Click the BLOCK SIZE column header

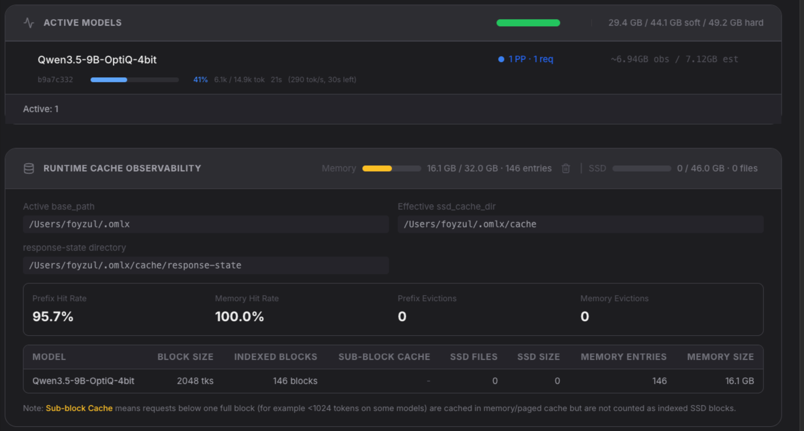pyautogui.click(x=185, y=357)
